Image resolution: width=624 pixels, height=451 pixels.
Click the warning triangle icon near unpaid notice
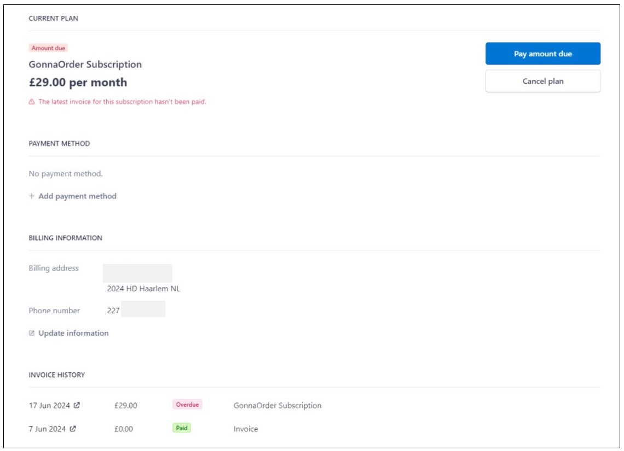click(31, 102)
